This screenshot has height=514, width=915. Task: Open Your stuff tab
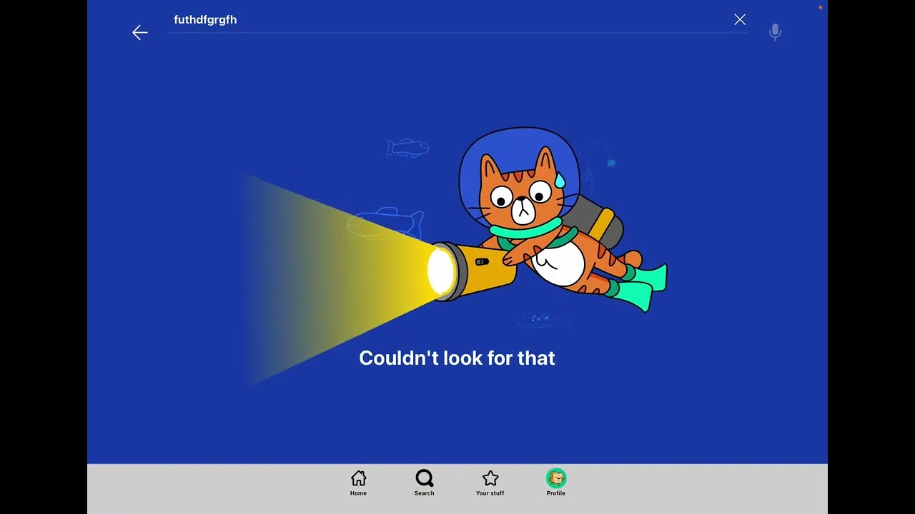490,483
